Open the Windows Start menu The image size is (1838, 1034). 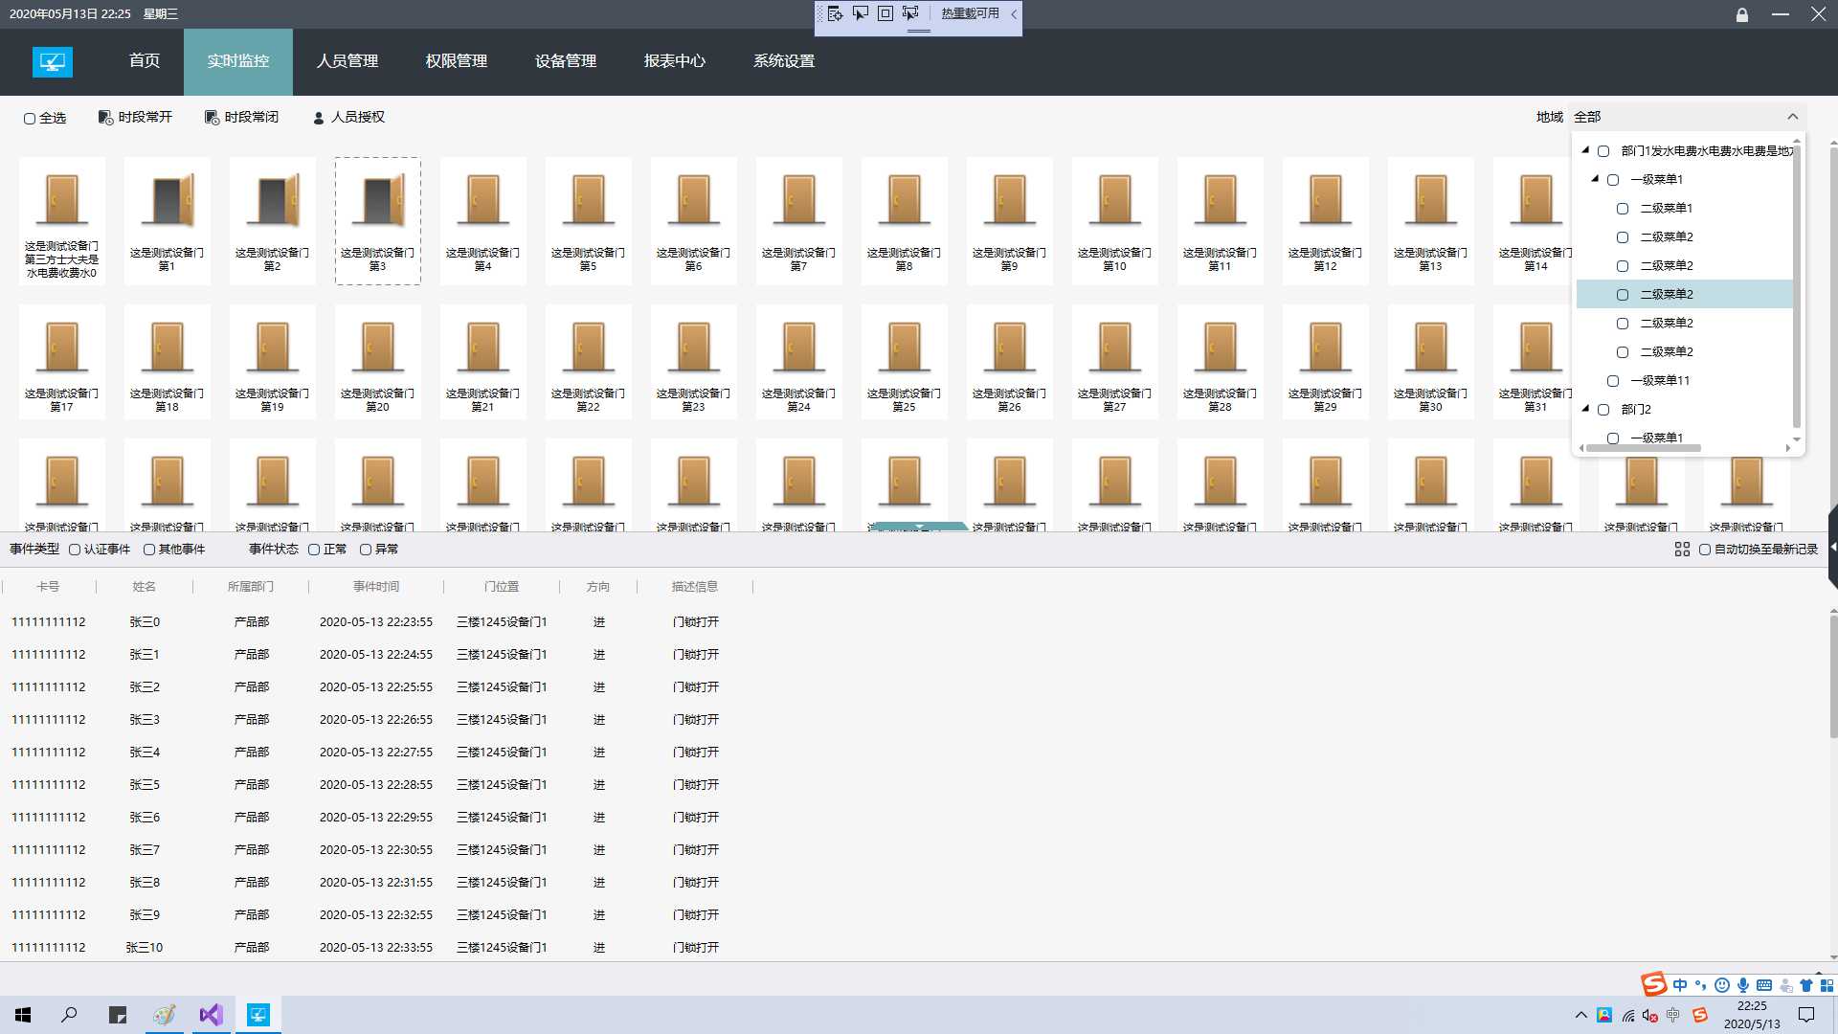23,1015
